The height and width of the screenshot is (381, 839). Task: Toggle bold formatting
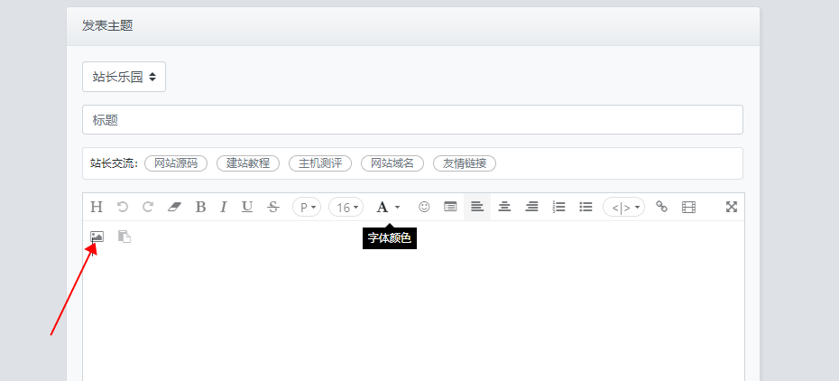pyautogui.click(x=200, y=207)
